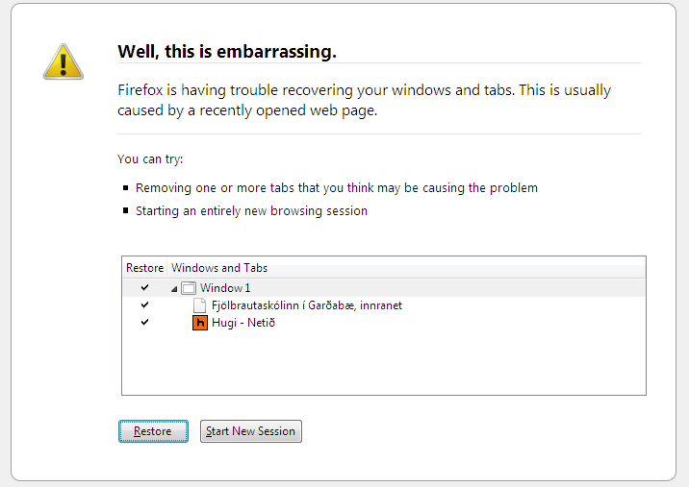Image resolution: width=689 pixels, height=487 pixels.
Task: Click the empty area in the tabs list
Action: coord(384,362)
